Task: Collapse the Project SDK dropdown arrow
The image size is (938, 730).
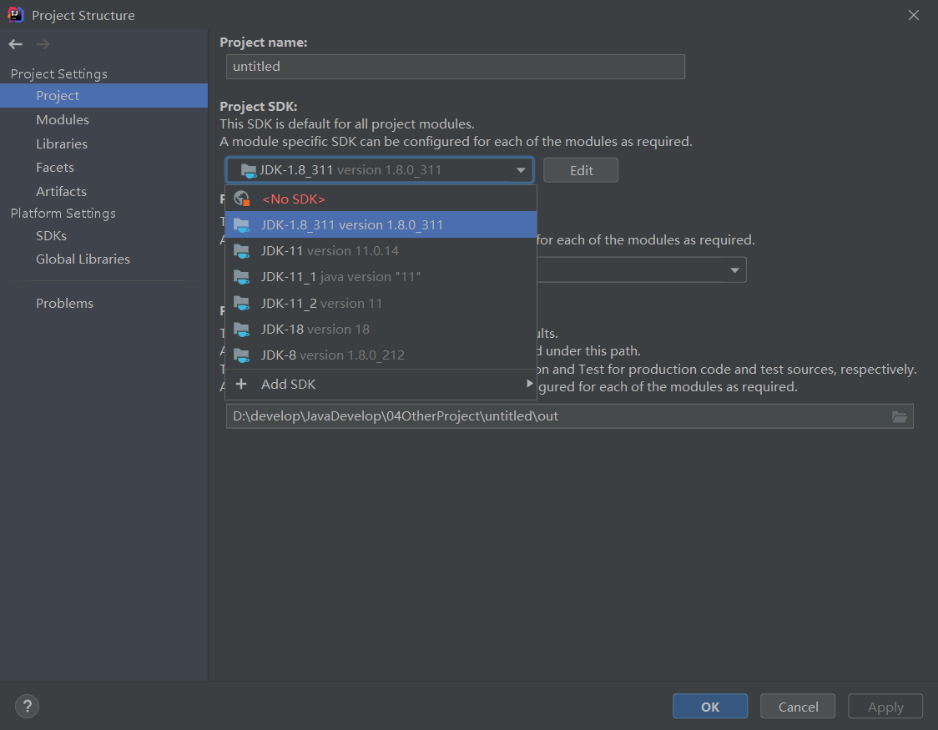Action: (x=521, y=170)
